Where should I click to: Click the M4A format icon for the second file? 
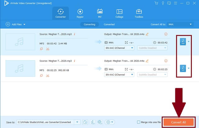[183, 68]
